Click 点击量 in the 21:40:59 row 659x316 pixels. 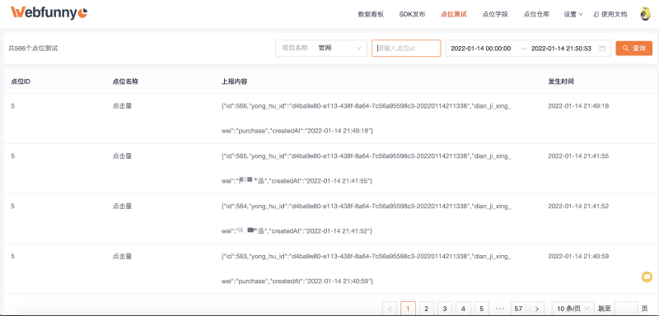point(122,256)
